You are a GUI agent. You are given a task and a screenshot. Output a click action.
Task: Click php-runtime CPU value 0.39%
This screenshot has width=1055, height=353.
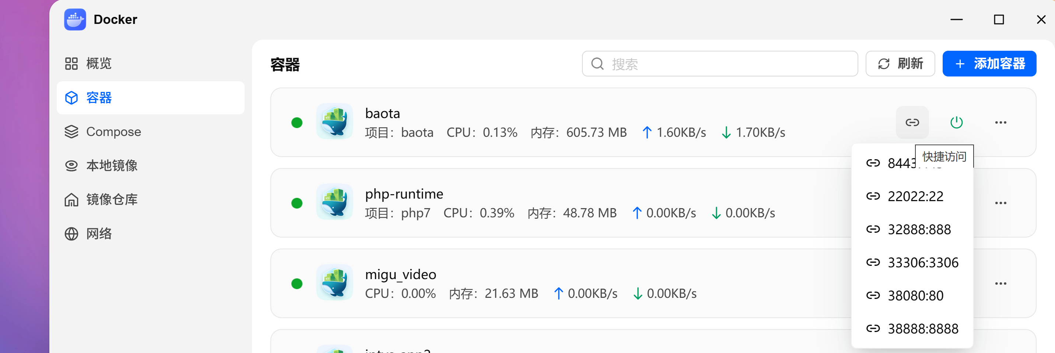click(x=497, y=213)
